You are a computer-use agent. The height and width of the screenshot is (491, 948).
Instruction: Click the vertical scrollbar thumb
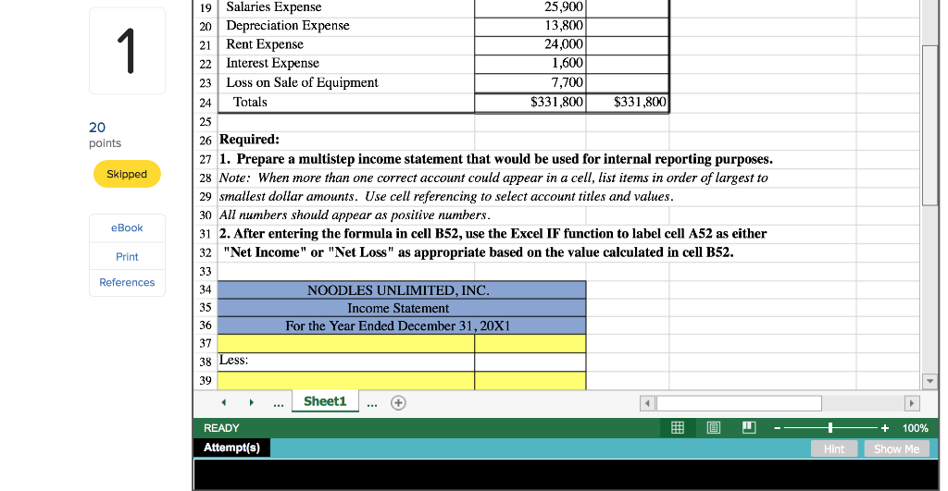[x=929, y=126]
